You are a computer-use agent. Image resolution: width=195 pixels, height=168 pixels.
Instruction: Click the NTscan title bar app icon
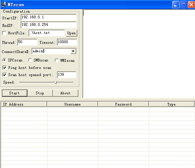click(x=4, y=4)
